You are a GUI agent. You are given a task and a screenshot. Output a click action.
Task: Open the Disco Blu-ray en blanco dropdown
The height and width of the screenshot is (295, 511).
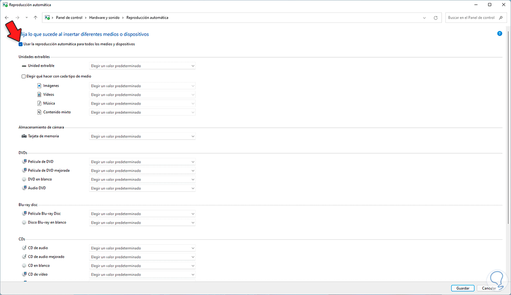click(142, 222)
